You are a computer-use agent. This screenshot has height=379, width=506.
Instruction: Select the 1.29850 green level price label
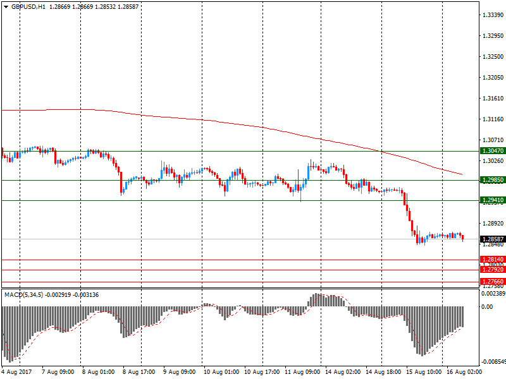coord(493,180)
